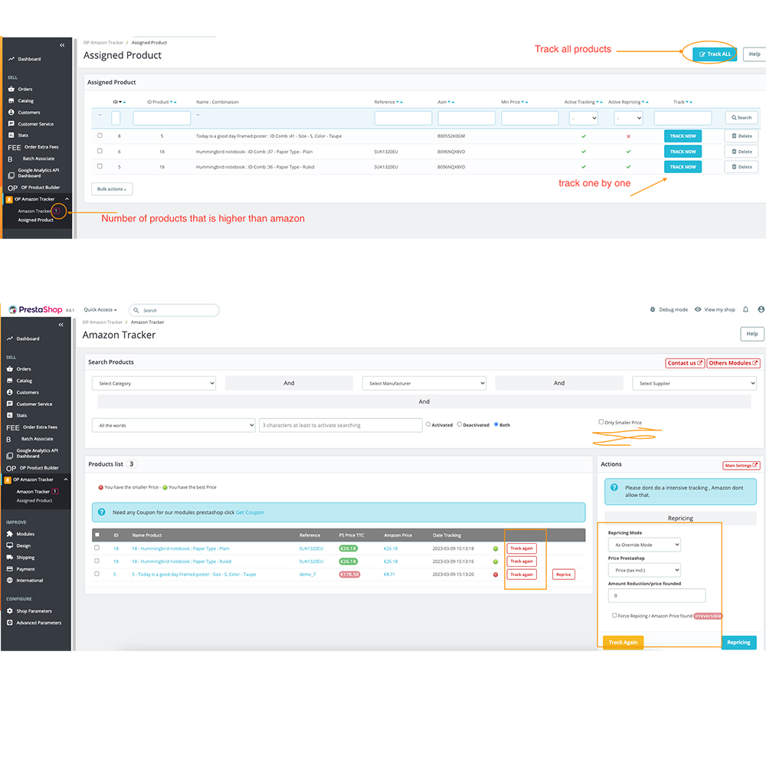Viewport: 766px width, 766px height.
Task: Open Stats icon in Assigned Product page sidebar
Action: (11, 136)
